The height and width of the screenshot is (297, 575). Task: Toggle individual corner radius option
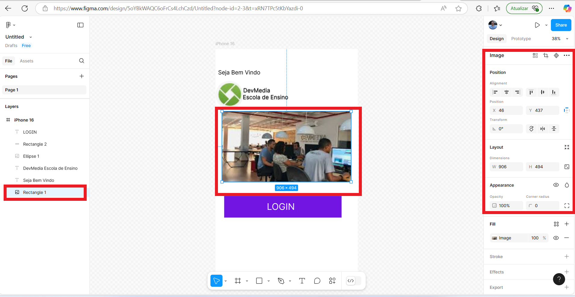click(x=567, y=206)
